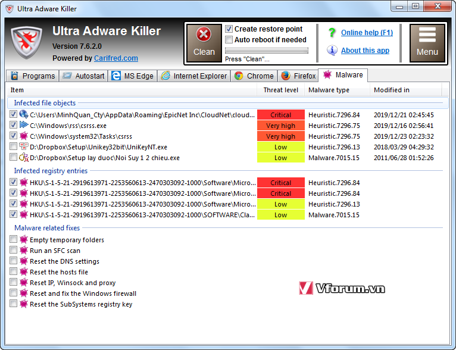Image resolution: width=456 pixels, height=350 pixels.
Task: Click the globe icon of CloudNet entry
Action: [24, 114]
